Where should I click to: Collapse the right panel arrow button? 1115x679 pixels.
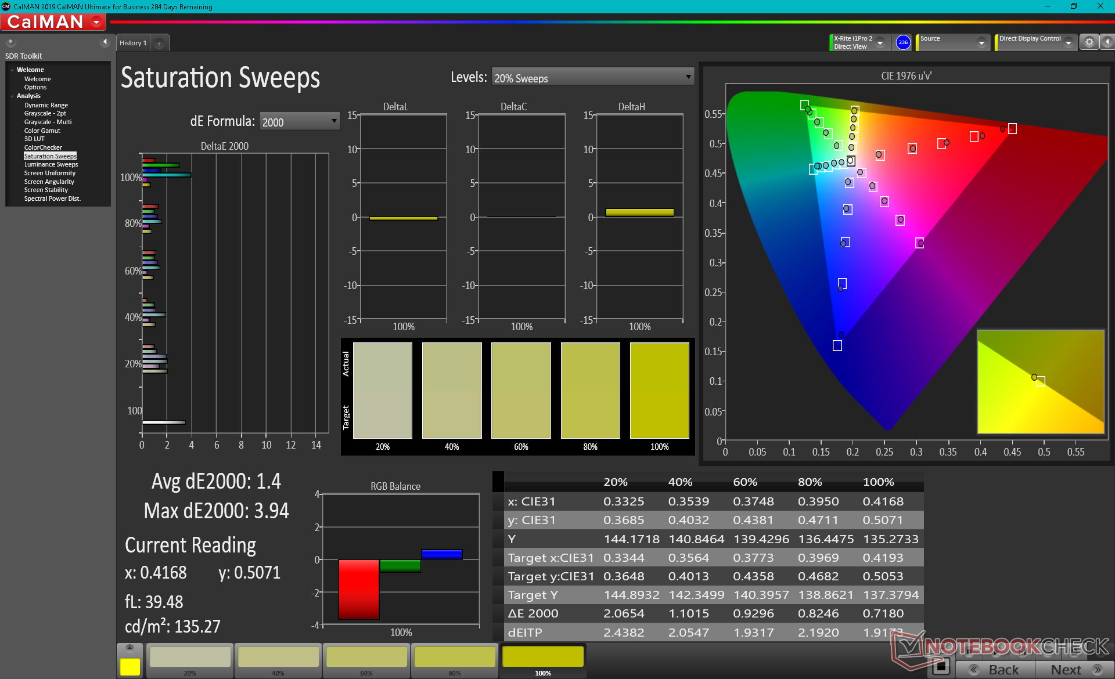[x=1107, y=42]
